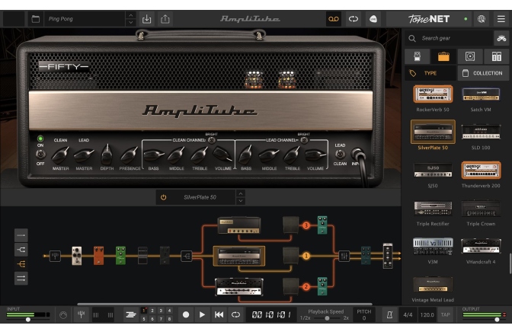Open the Live mode icon
The image size is (512, 335).
373,19
